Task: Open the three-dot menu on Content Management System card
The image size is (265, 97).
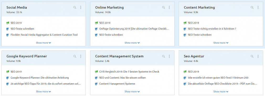Action: 169,56
